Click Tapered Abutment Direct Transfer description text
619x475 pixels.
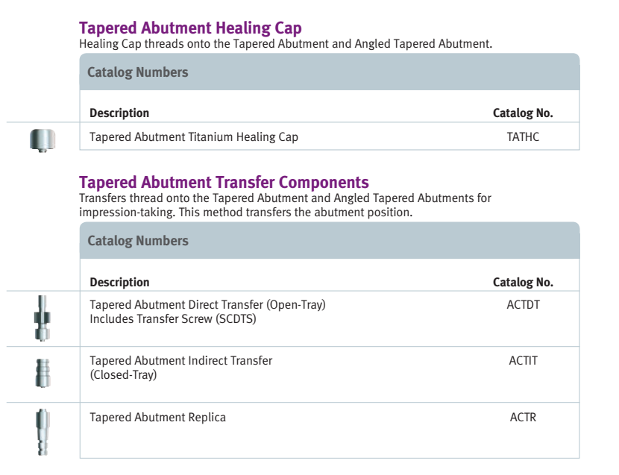(x=207, y=305)
